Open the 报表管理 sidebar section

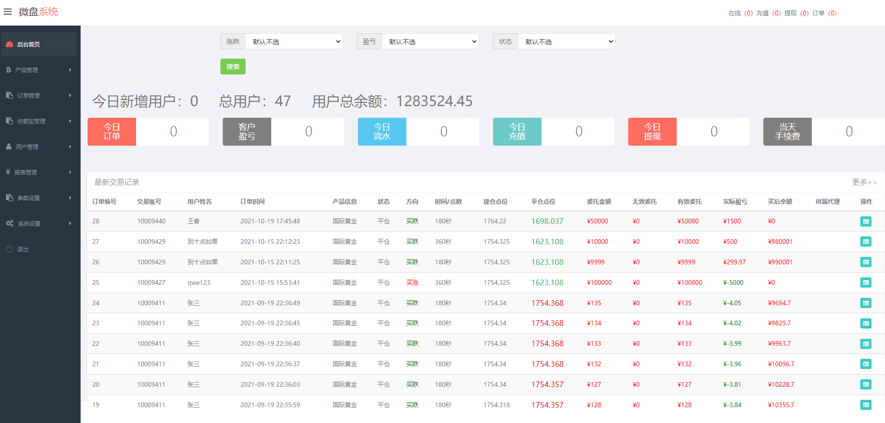28,172
